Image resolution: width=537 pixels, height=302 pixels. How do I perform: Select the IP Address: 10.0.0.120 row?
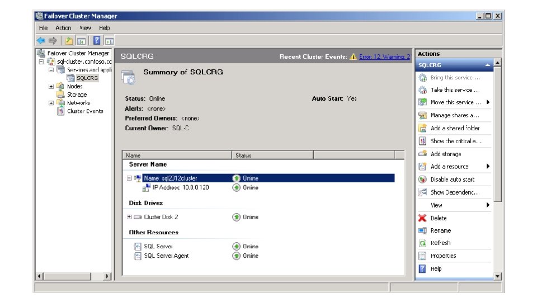(181, 187)
